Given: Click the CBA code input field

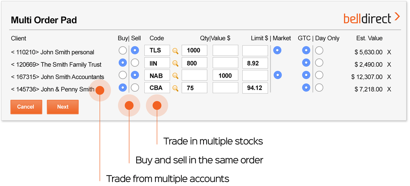Looking at the screenshot, I should click(x=157, y=88).
